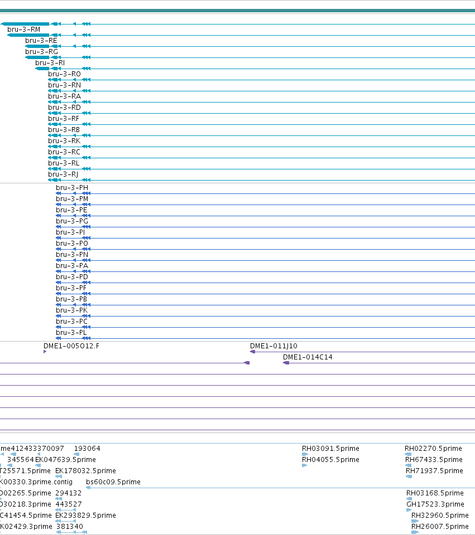
Task: Select the RH26007.5prime EST label
Action: 440,527
